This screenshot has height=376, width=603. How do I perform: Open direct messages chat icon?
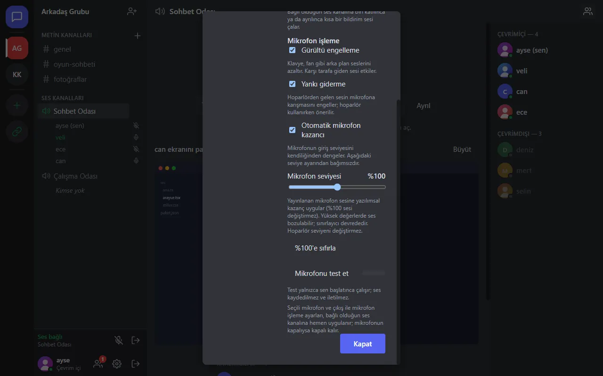click(17, 17)
